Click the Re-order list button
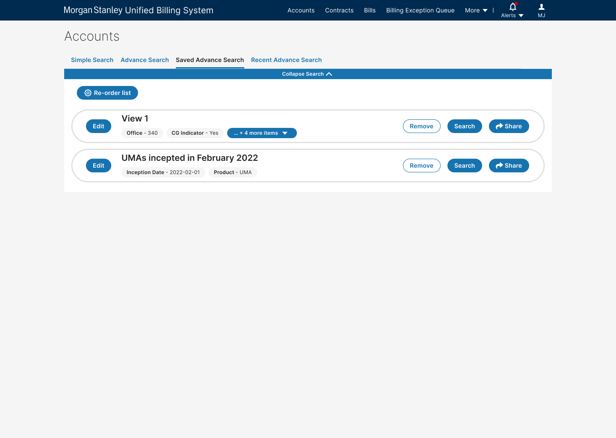Screen dimensions: 616x438 (x=107, y=93)
